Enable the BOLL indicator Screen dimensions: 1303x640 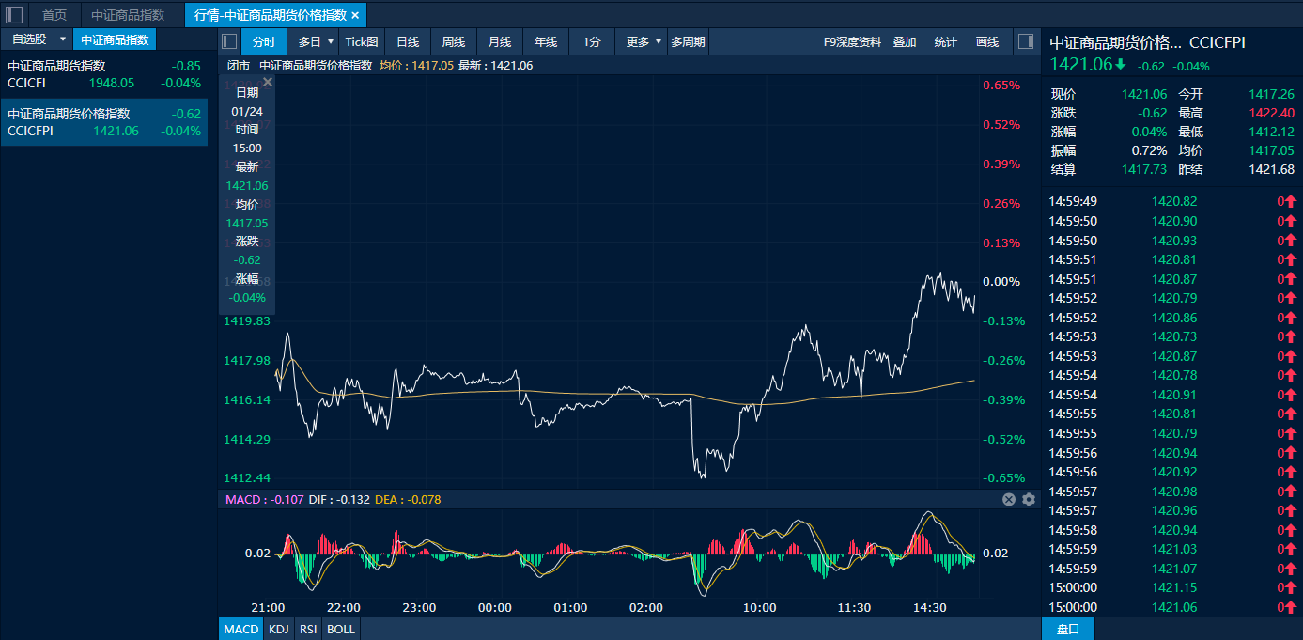click(341, 629)
